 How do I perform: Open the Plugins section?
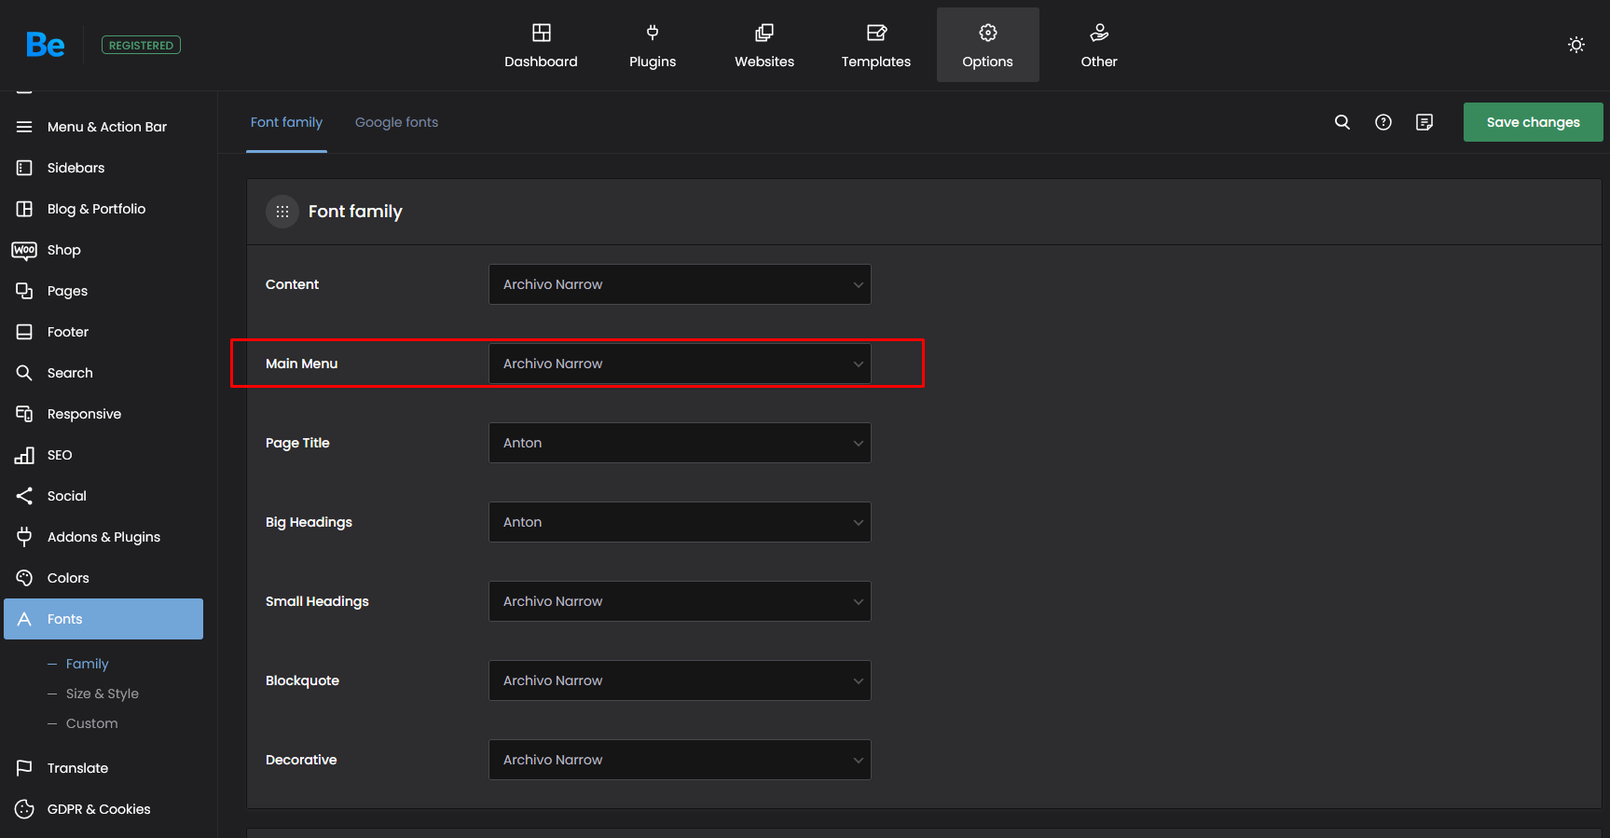coord(653,45)
